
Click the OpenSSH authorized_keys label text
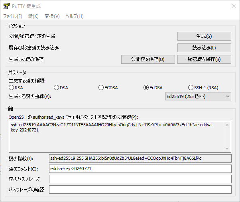73,117
